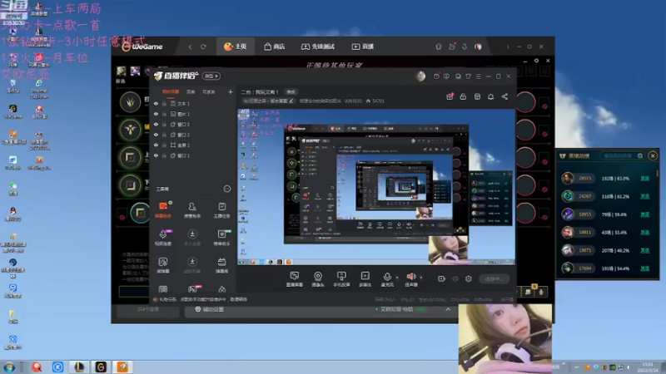Open the 弹幕秀 tool in the toolbox

point(221,265)
